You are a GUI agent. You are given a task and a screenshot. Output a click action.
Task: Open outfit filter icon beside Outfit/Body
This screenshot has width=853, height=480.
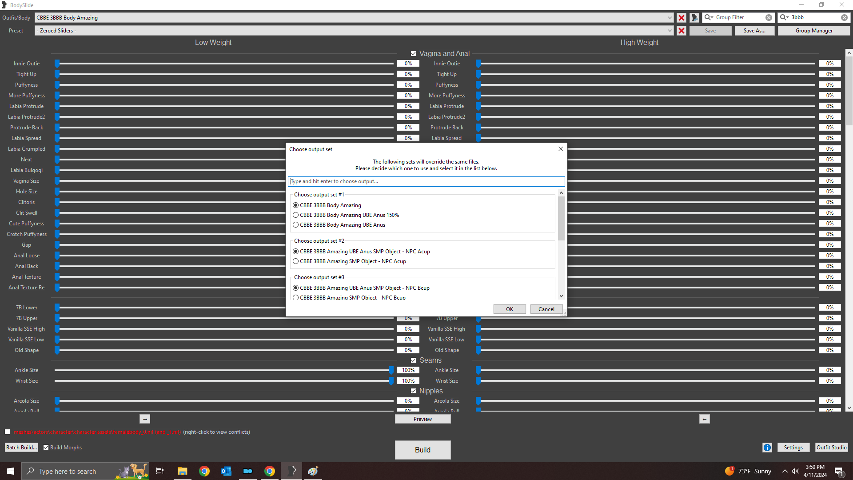pos(694,18)
